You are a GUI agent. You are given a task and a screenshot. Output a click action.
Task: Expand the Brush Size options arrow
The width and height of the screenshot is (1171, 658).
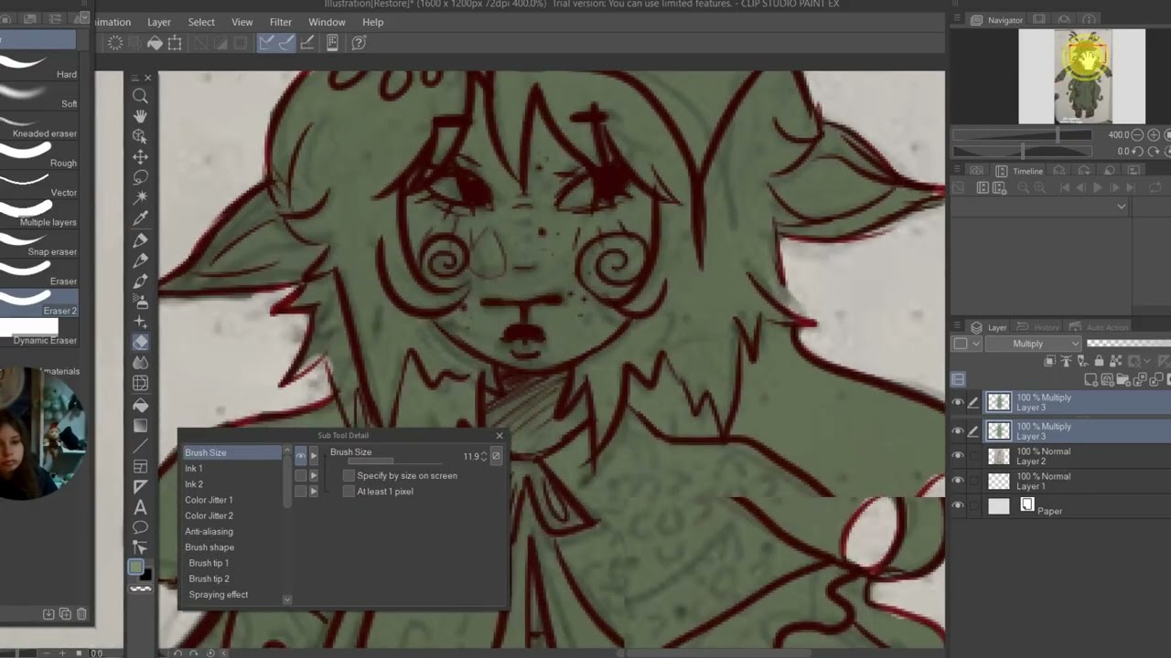click(x=314, y=455)
